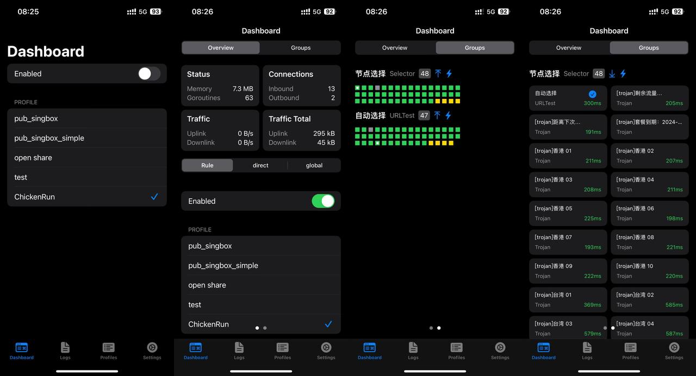This screenshot has width=696, height=376.
Task: Switch to Groups tab beside the selected Overview
Action: coord(300,48)
